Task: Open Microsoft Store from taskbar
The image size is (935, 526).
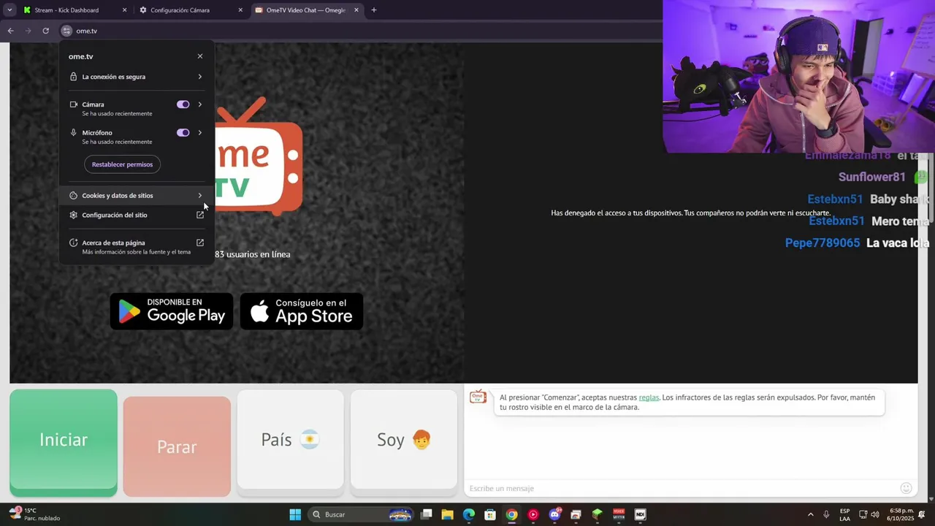Action: [x=490, y=514]
